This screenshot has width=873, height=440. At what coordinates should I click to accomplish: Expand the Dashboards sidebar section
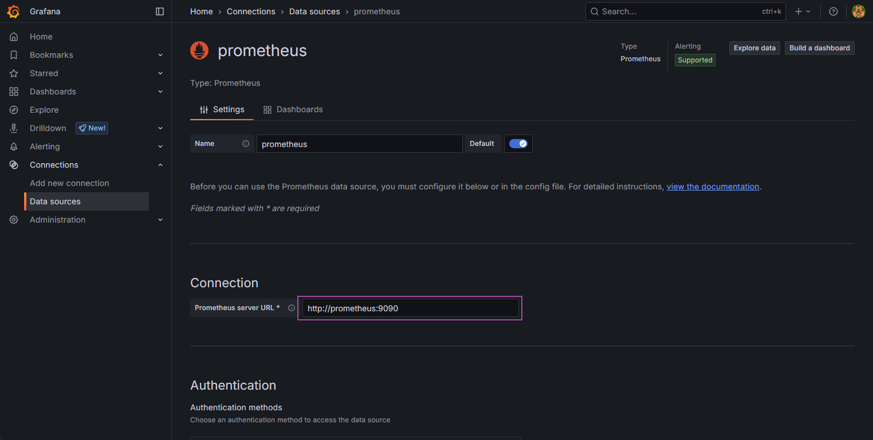coord(160,92)
